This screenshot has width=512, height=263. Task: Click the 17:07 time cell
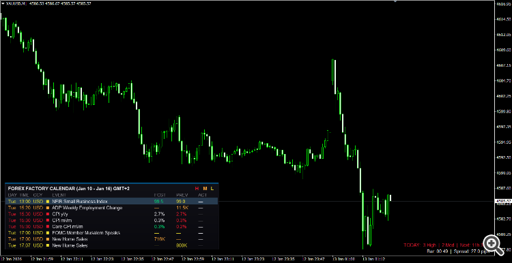point(25,245)
